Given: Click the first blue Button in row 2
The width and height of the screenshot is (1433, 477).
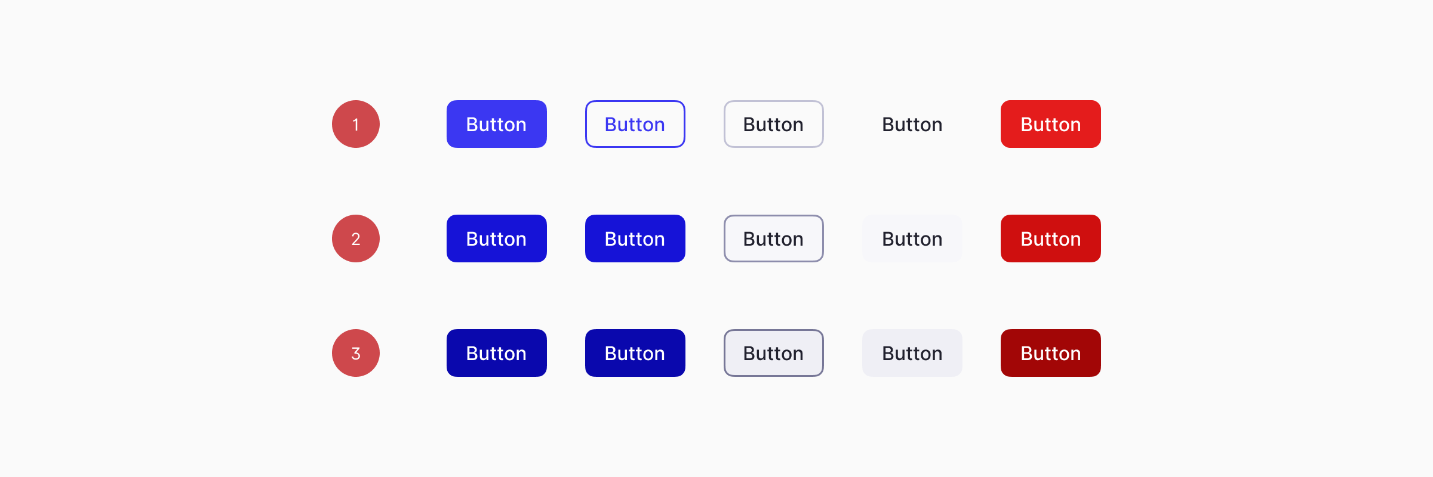Looking at the screenshot, I should click(x=496, y=238).
